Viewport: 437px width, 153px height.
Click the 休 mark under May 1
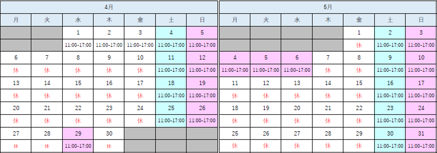click(359, 45)
